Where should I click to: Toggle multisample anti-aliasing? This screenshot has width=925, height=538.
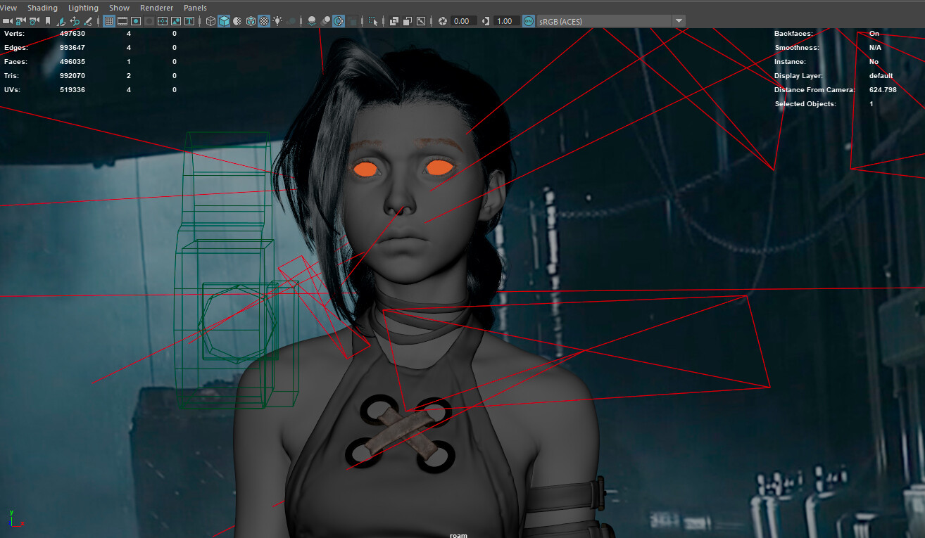tap(338, 21)
